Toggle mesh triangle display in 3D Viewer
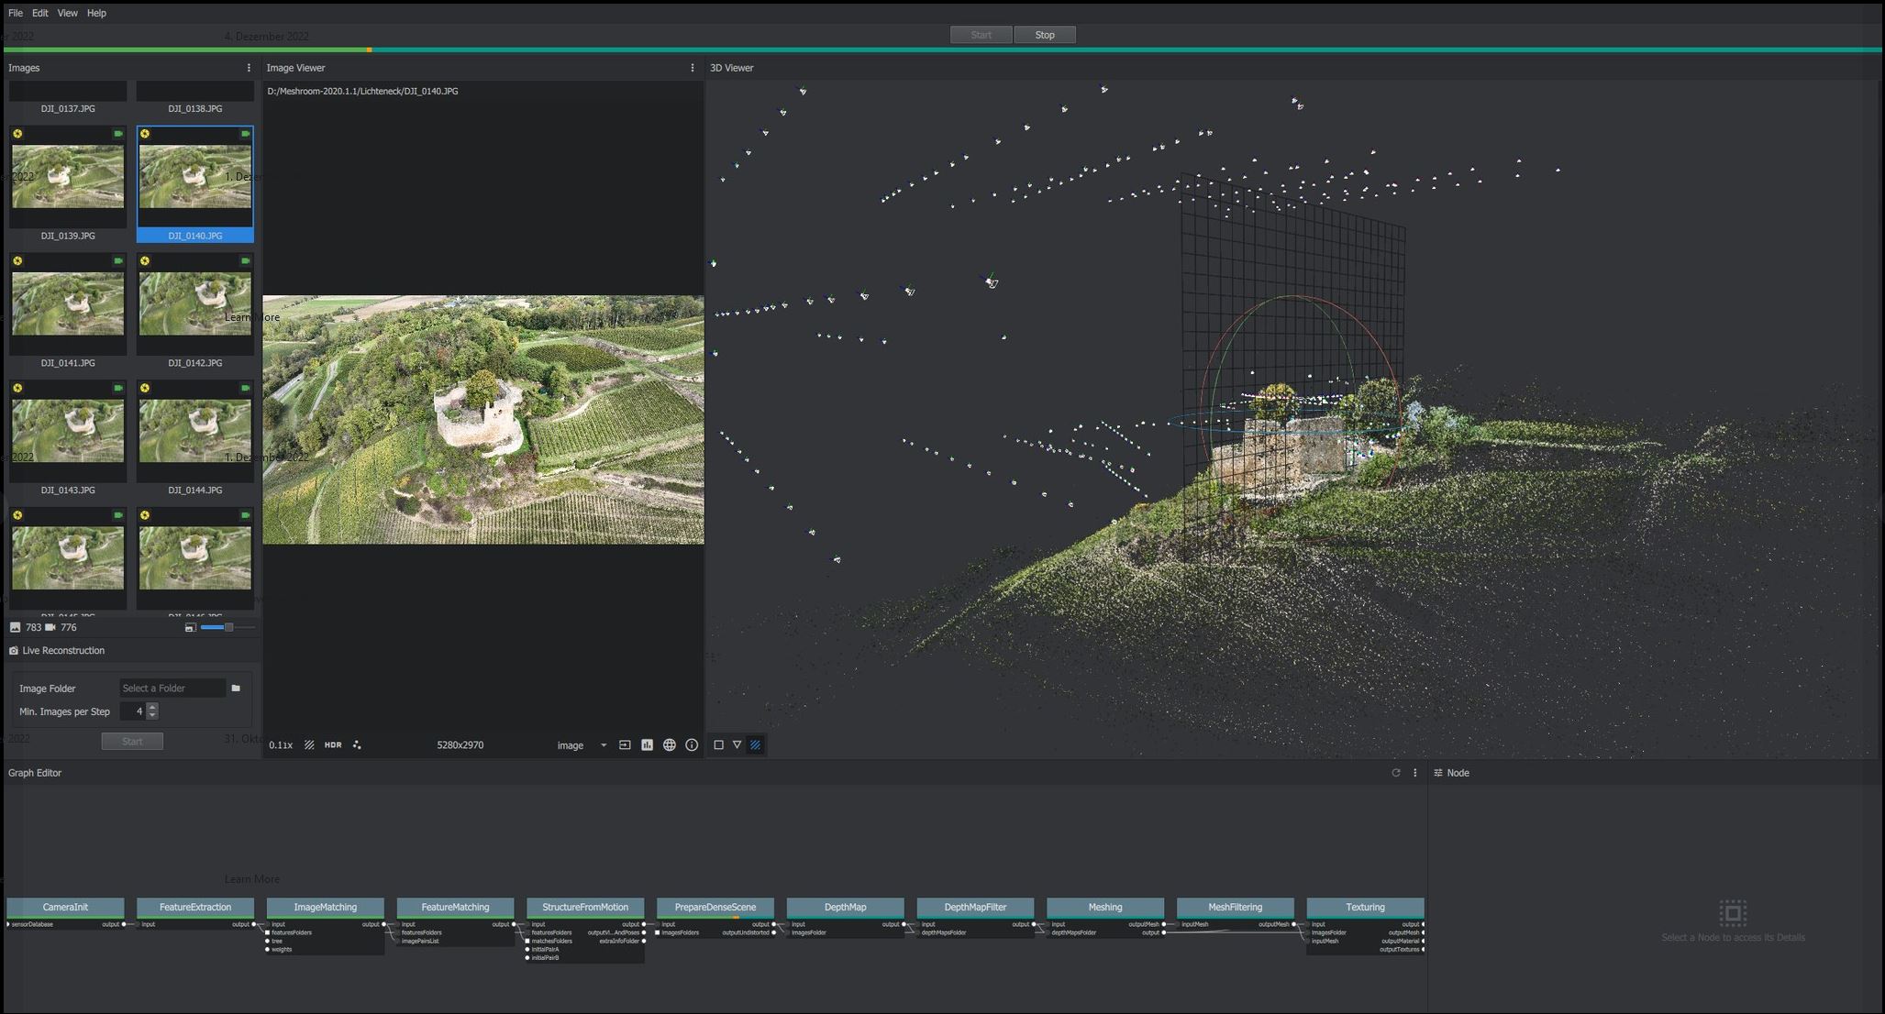Viewport: 1885px width, 1014px height. click(x=737, y=745)
